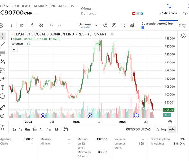Open quick search with lightning icon
This screenshot has height=161, width=189.
[x=106, y=25]
